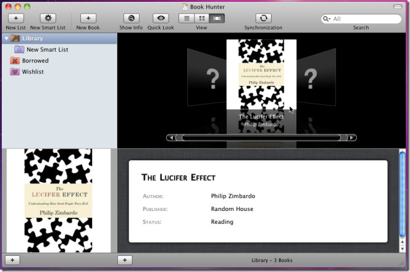Select the left unknown cover with question mark

[x=207, y=77]
